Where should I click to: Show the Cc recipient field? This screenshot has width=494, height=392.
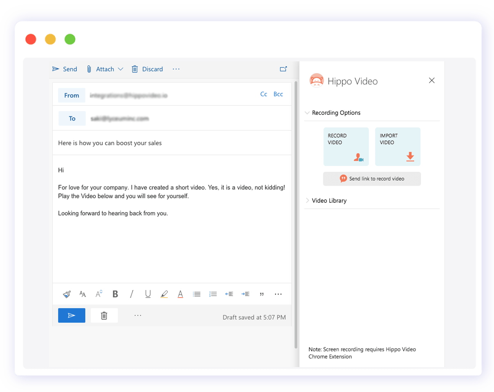[264, 94]
